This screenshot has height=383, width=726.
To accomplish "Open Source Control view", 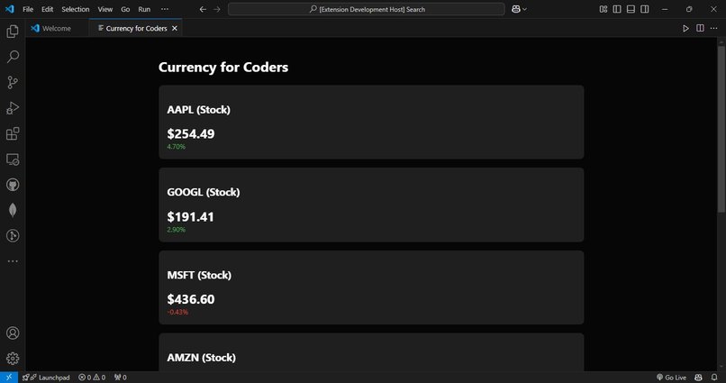I will [x=13, y=82].
